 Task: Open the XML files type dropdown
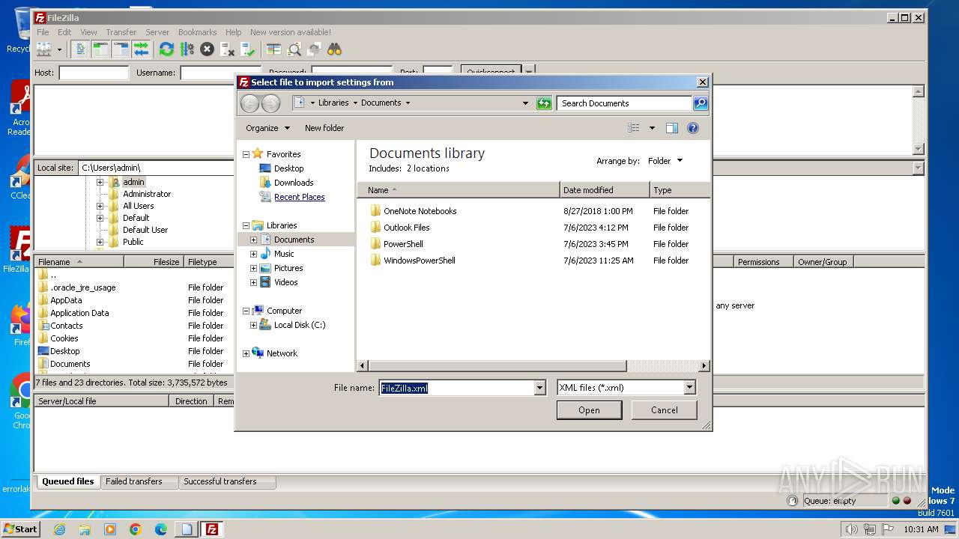pyautogui.click(x=689, y=388)
